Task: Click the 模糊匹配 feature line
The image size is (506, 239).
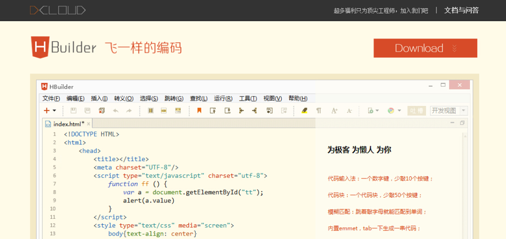Action: point(377,212)
